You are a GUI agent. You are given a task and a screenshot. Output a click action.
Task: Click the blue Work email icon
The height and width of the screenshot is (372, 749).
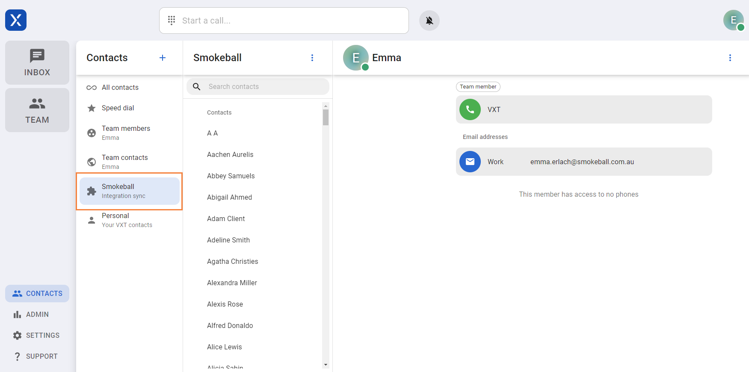pyautogui.click(x=470, y=162)
